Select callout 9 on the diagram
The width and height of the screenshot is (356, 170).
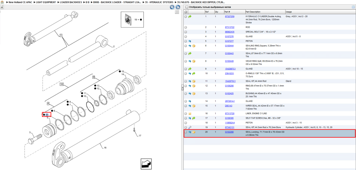[x=94, y=77]
